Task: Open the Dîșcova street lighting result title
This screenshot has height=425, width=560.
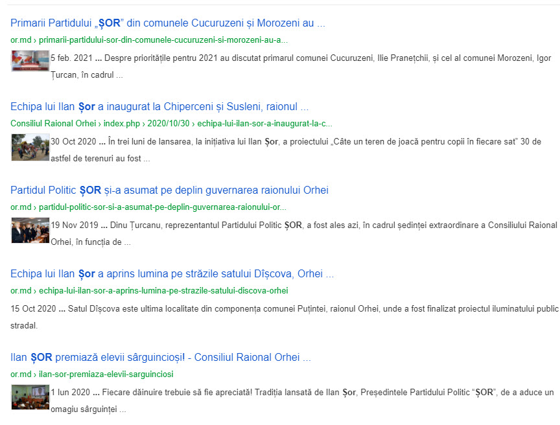Action: tap(172, 274)
